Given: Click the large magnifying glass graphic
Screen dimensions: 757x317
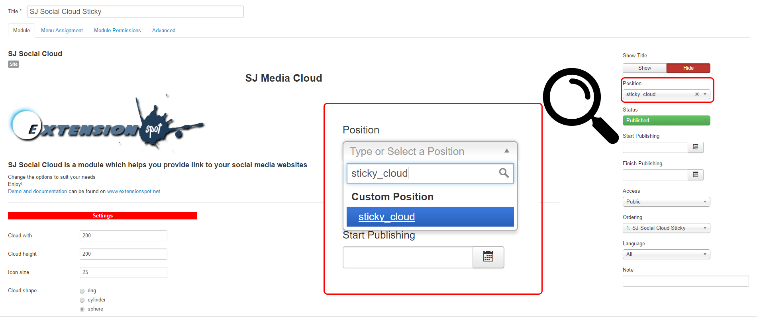Looking at the screenshot, I should click(x=578, y=104).
